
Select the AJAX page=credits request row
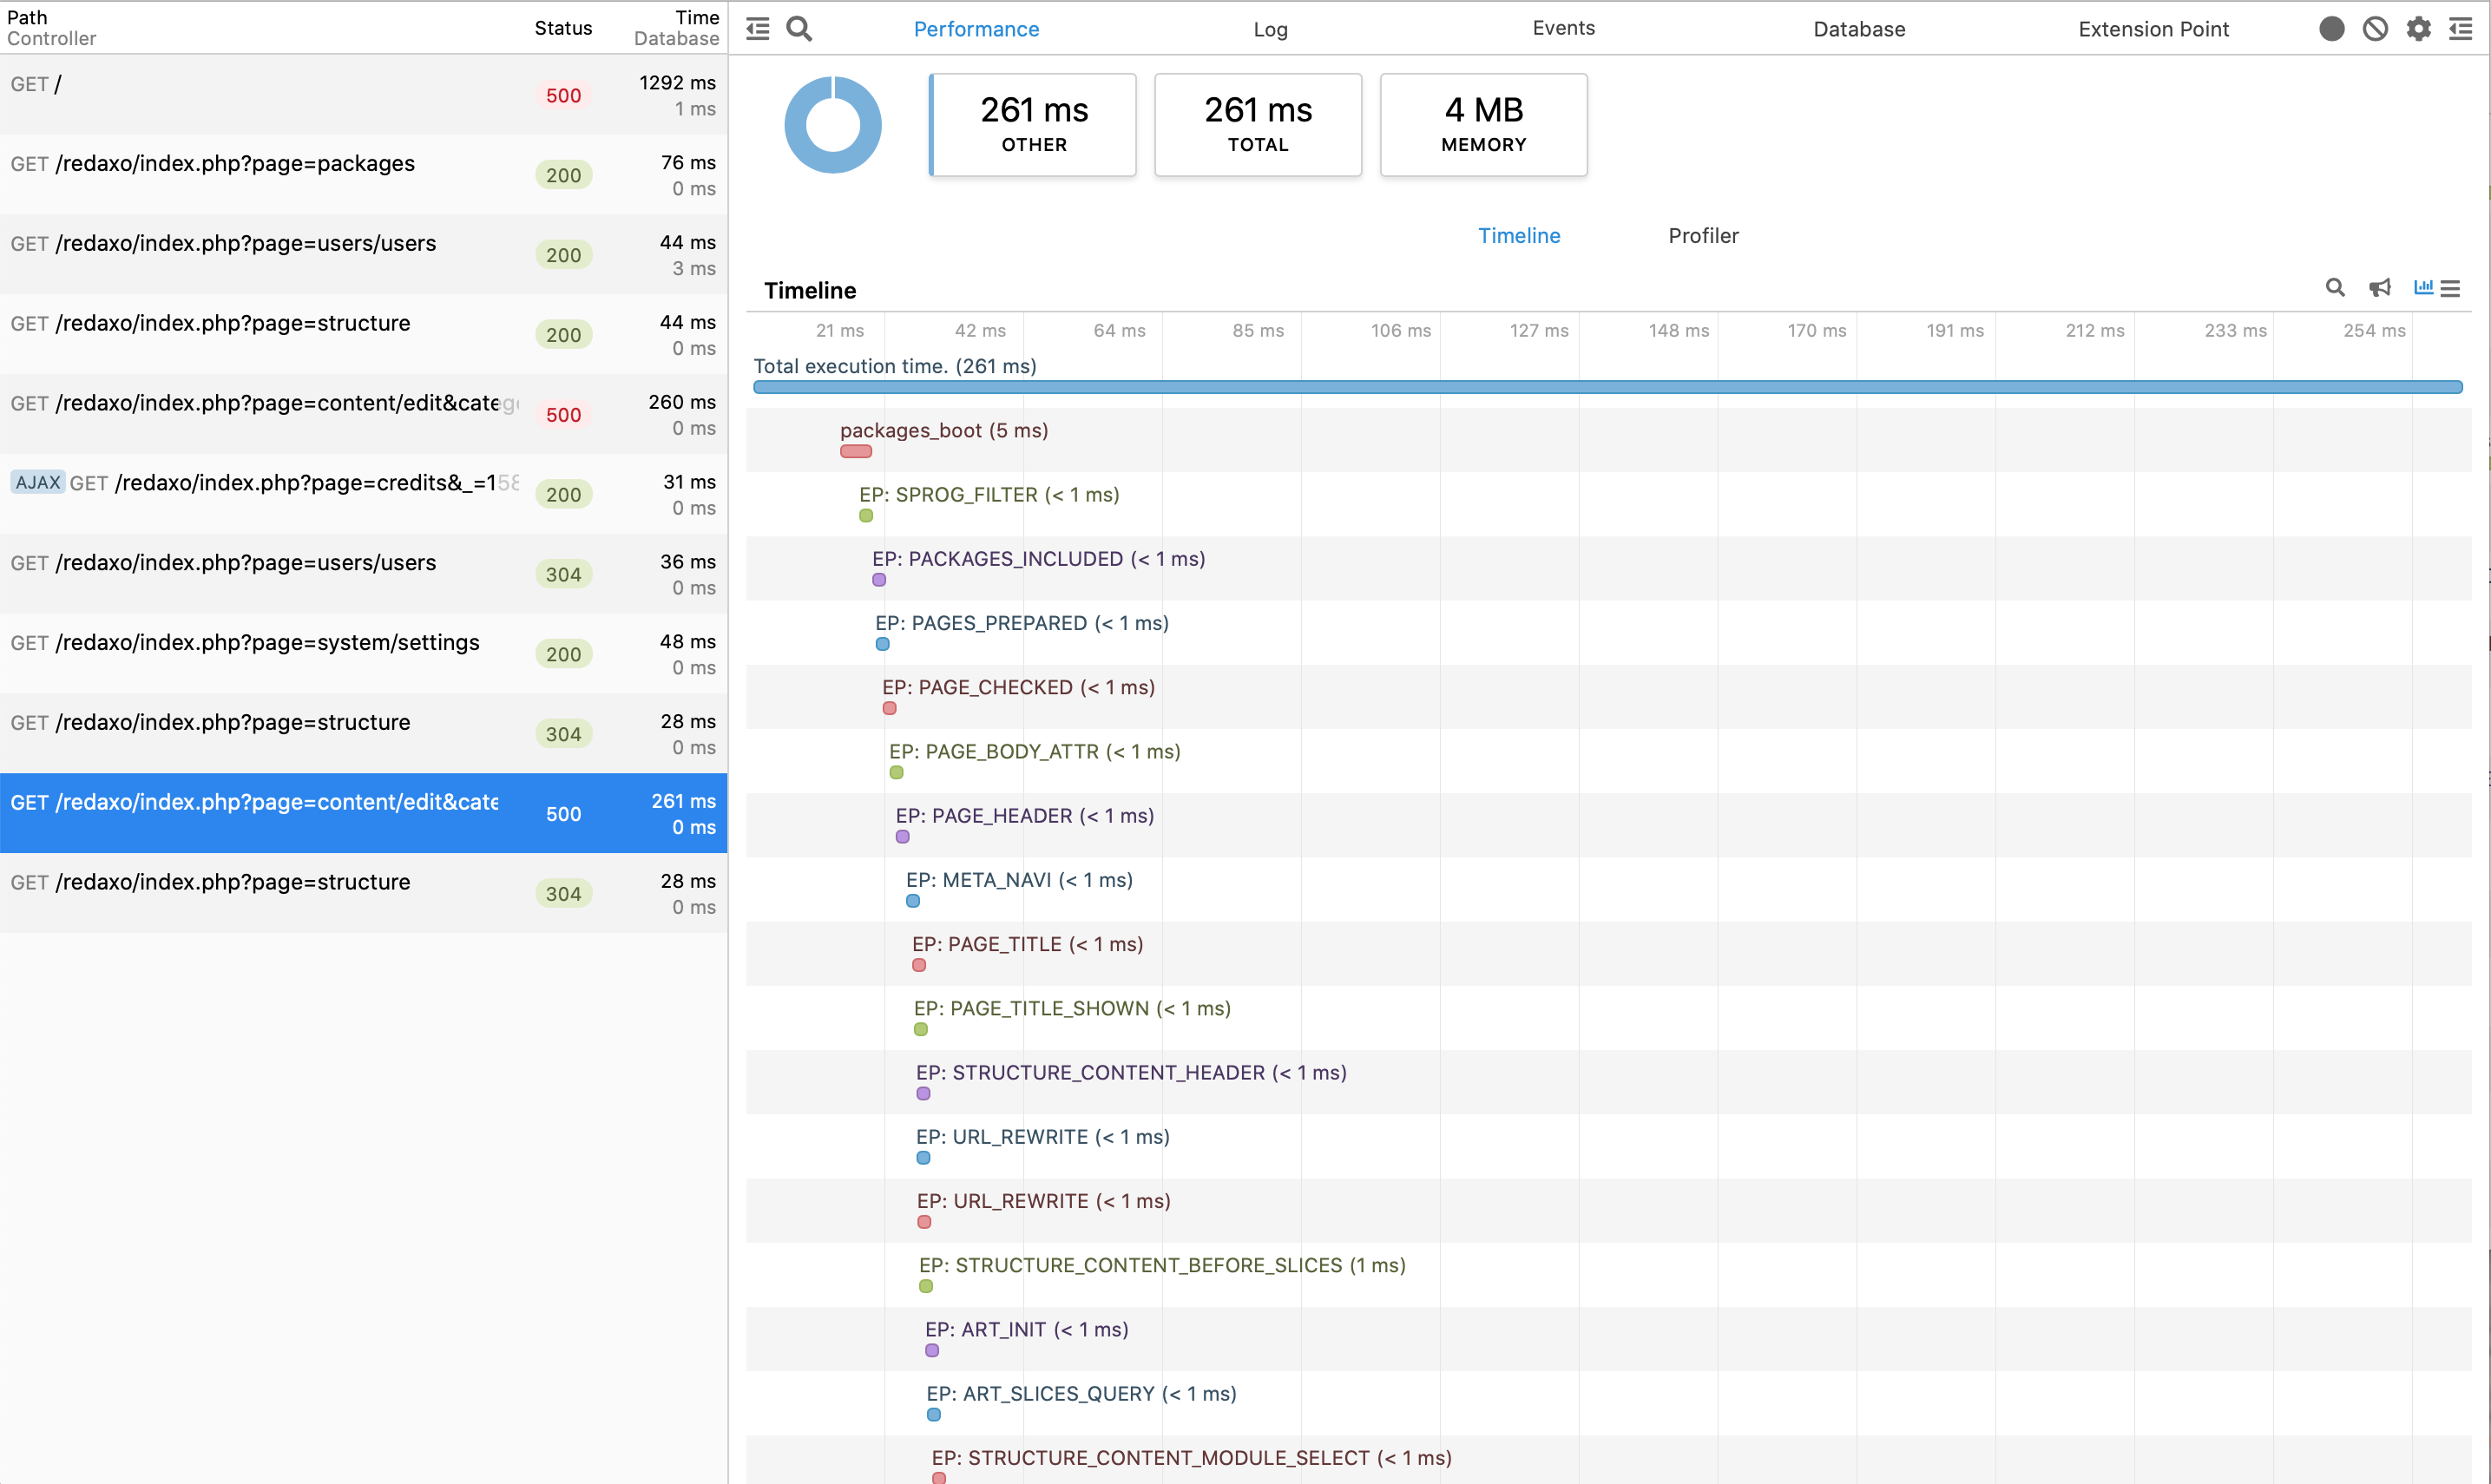(x=364, y=494)
